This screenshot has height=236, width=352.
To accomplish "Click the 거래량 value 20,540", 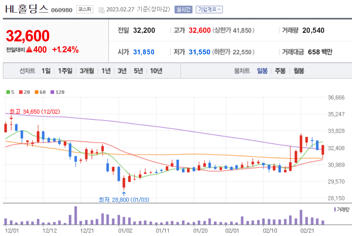I will [x=313, y=30].
